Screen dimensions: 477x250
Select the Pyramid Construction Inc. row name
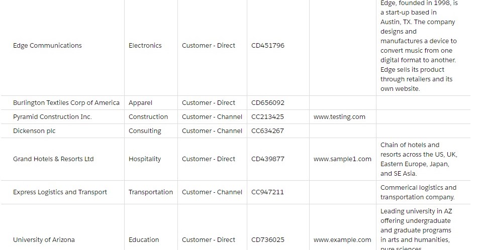[x=52, y=116]
